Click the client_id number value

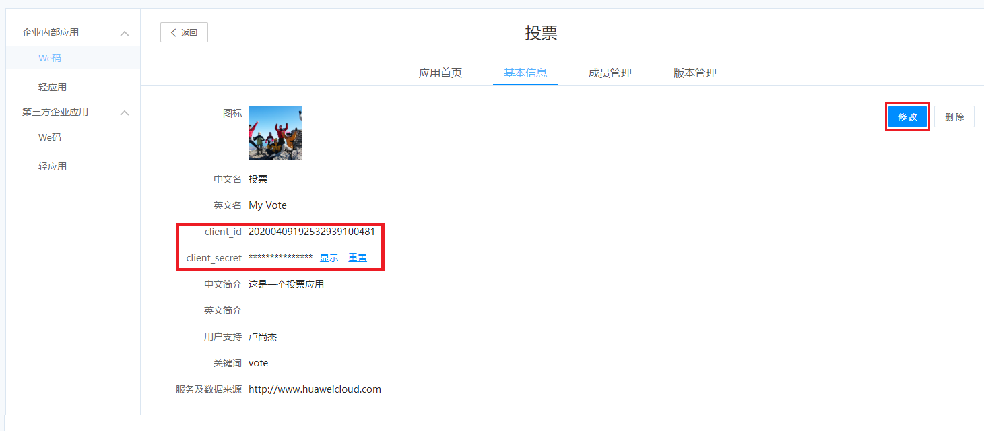(x=312, y=232)
